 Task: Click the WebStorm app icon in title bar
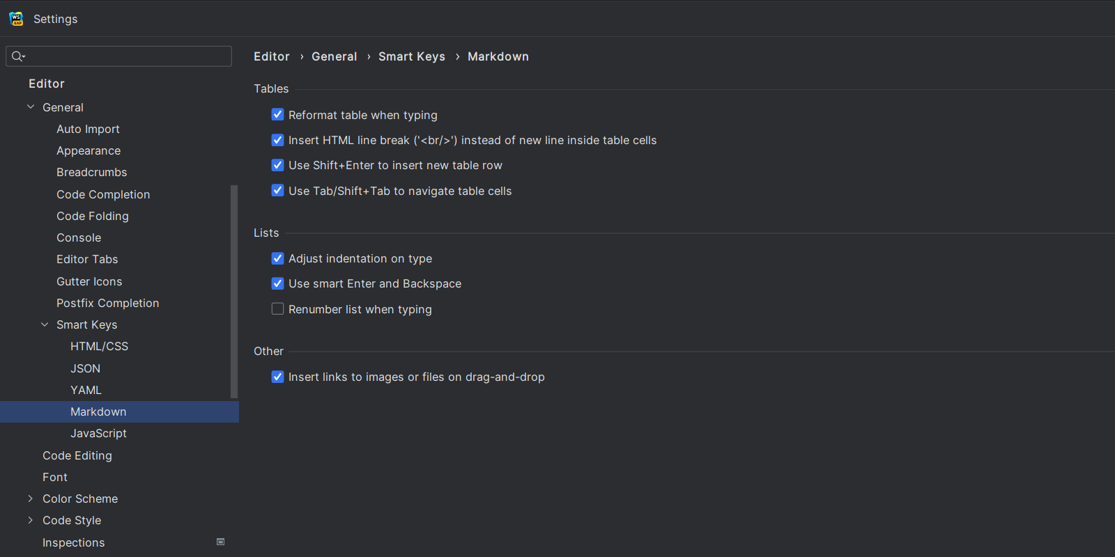coord(16,19)
